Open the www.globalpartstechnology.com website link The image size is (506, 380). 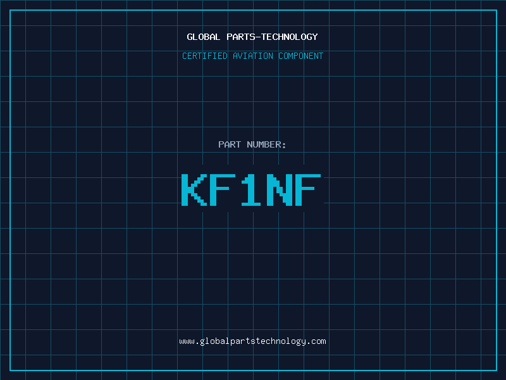point(252,341)
